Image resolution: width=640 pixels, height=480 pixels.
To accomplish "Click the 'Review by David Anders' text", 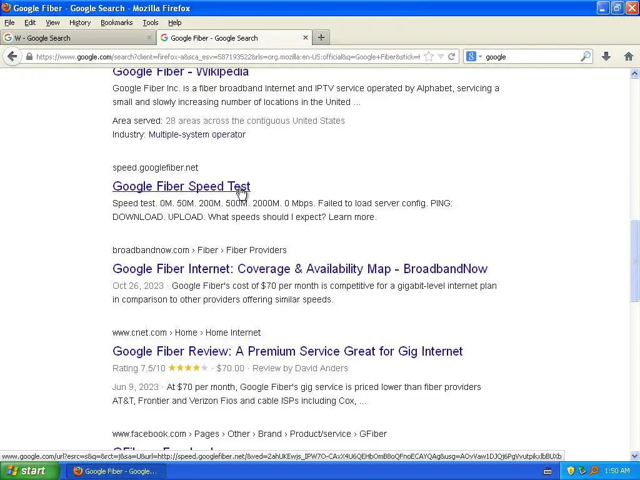I will 300,368.
